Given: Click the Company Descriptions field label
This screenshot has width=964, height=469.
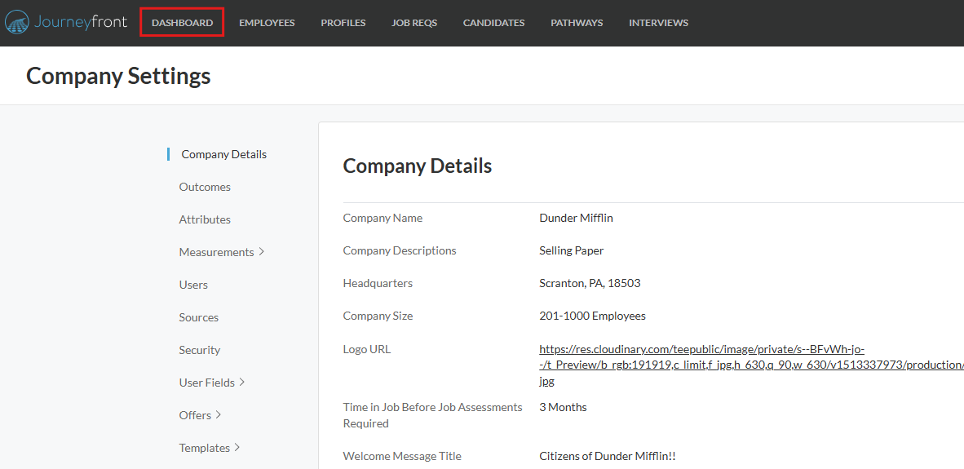Looking at the screenshot, I should pos(400,250).
